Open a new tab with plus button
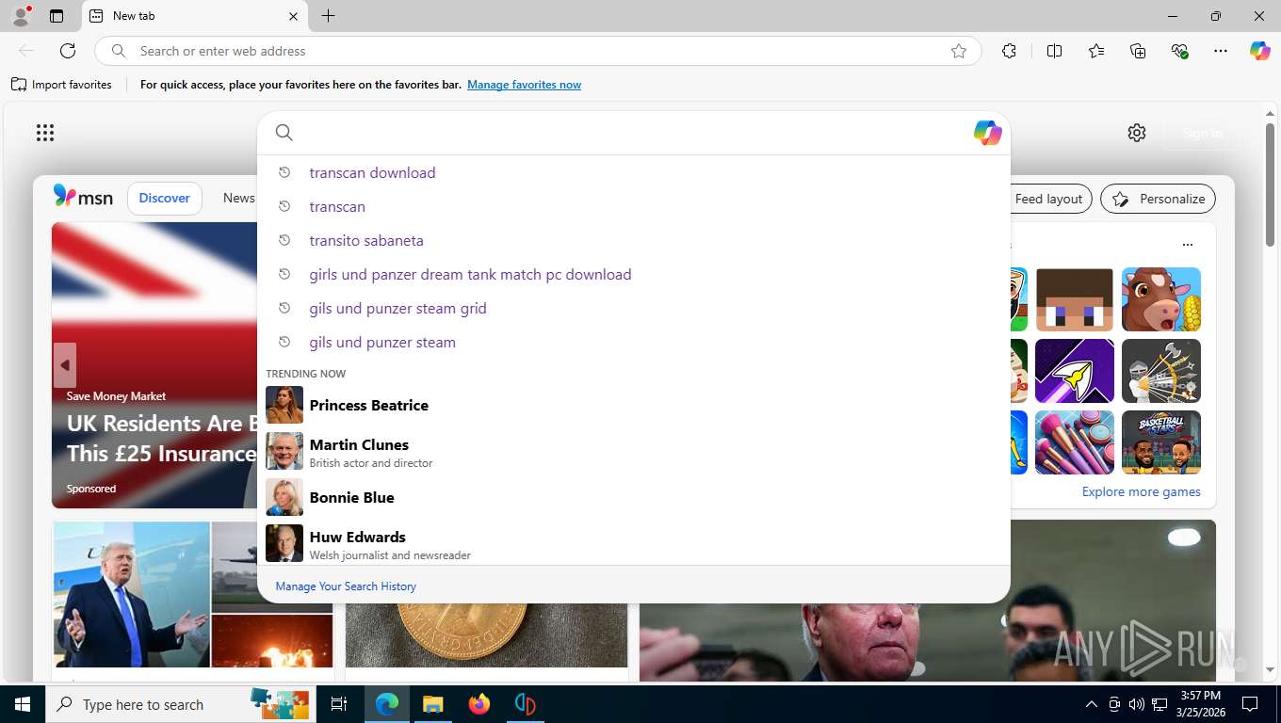1281x723 pixels. click(328, 16)
